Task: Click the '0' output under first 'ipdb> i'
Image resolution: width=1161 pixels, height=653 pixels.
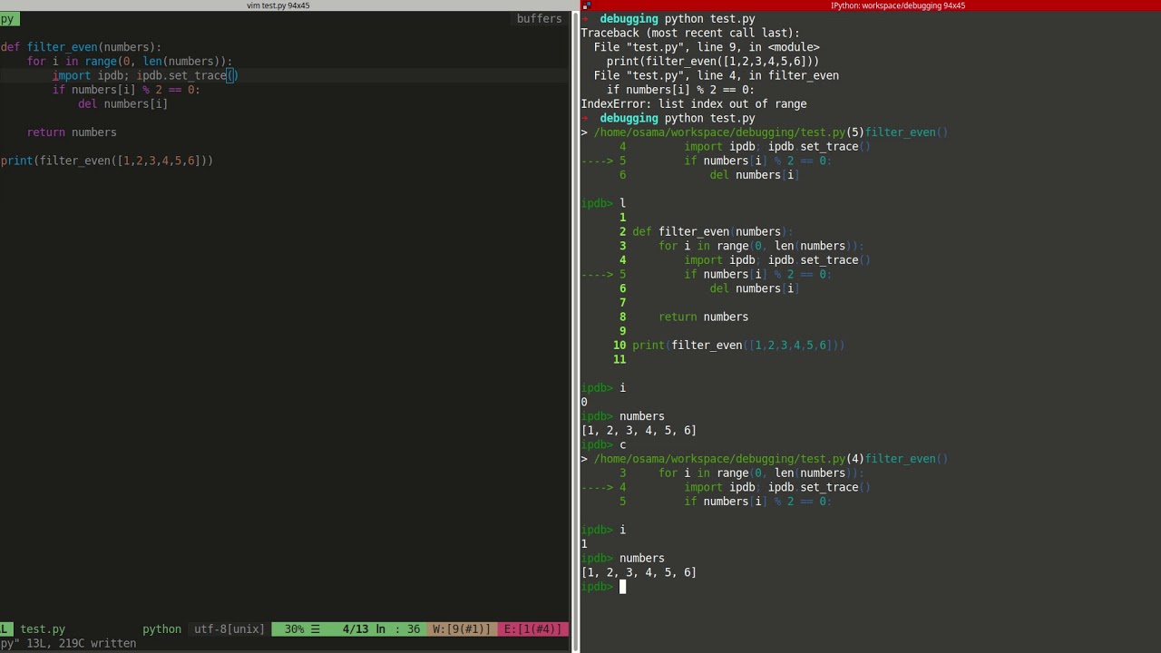Action: (584, 402)
